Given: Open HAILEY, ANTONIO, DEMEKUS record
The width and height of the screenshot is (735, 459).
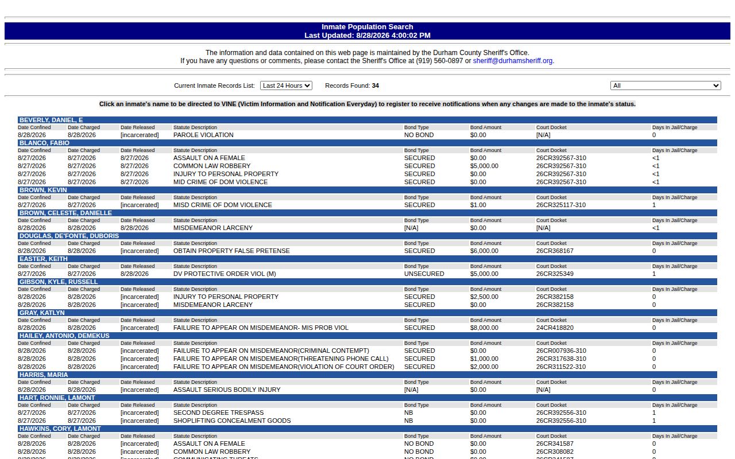Looking at the screenshot, I should coord(64,336).
